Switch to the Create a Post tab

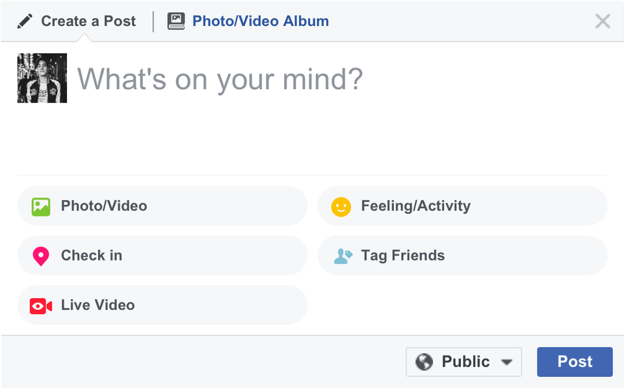coord(88,21)
